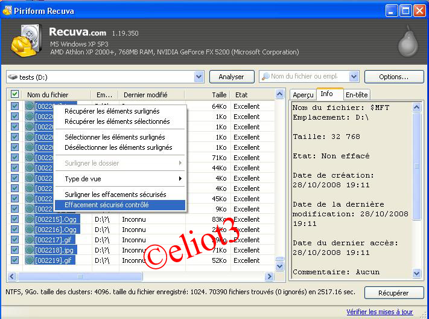
Task: Click the file icon of [002219].gif
Action: (30, 260)
